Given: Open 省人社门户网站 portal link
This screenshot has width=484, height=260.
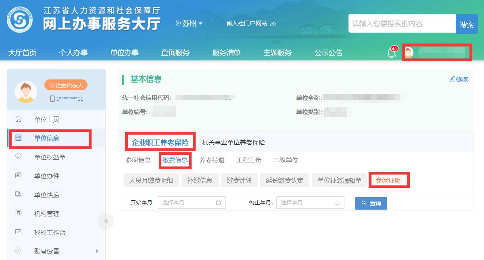Looking at the screenshot, I should click(x=251, y=24).
